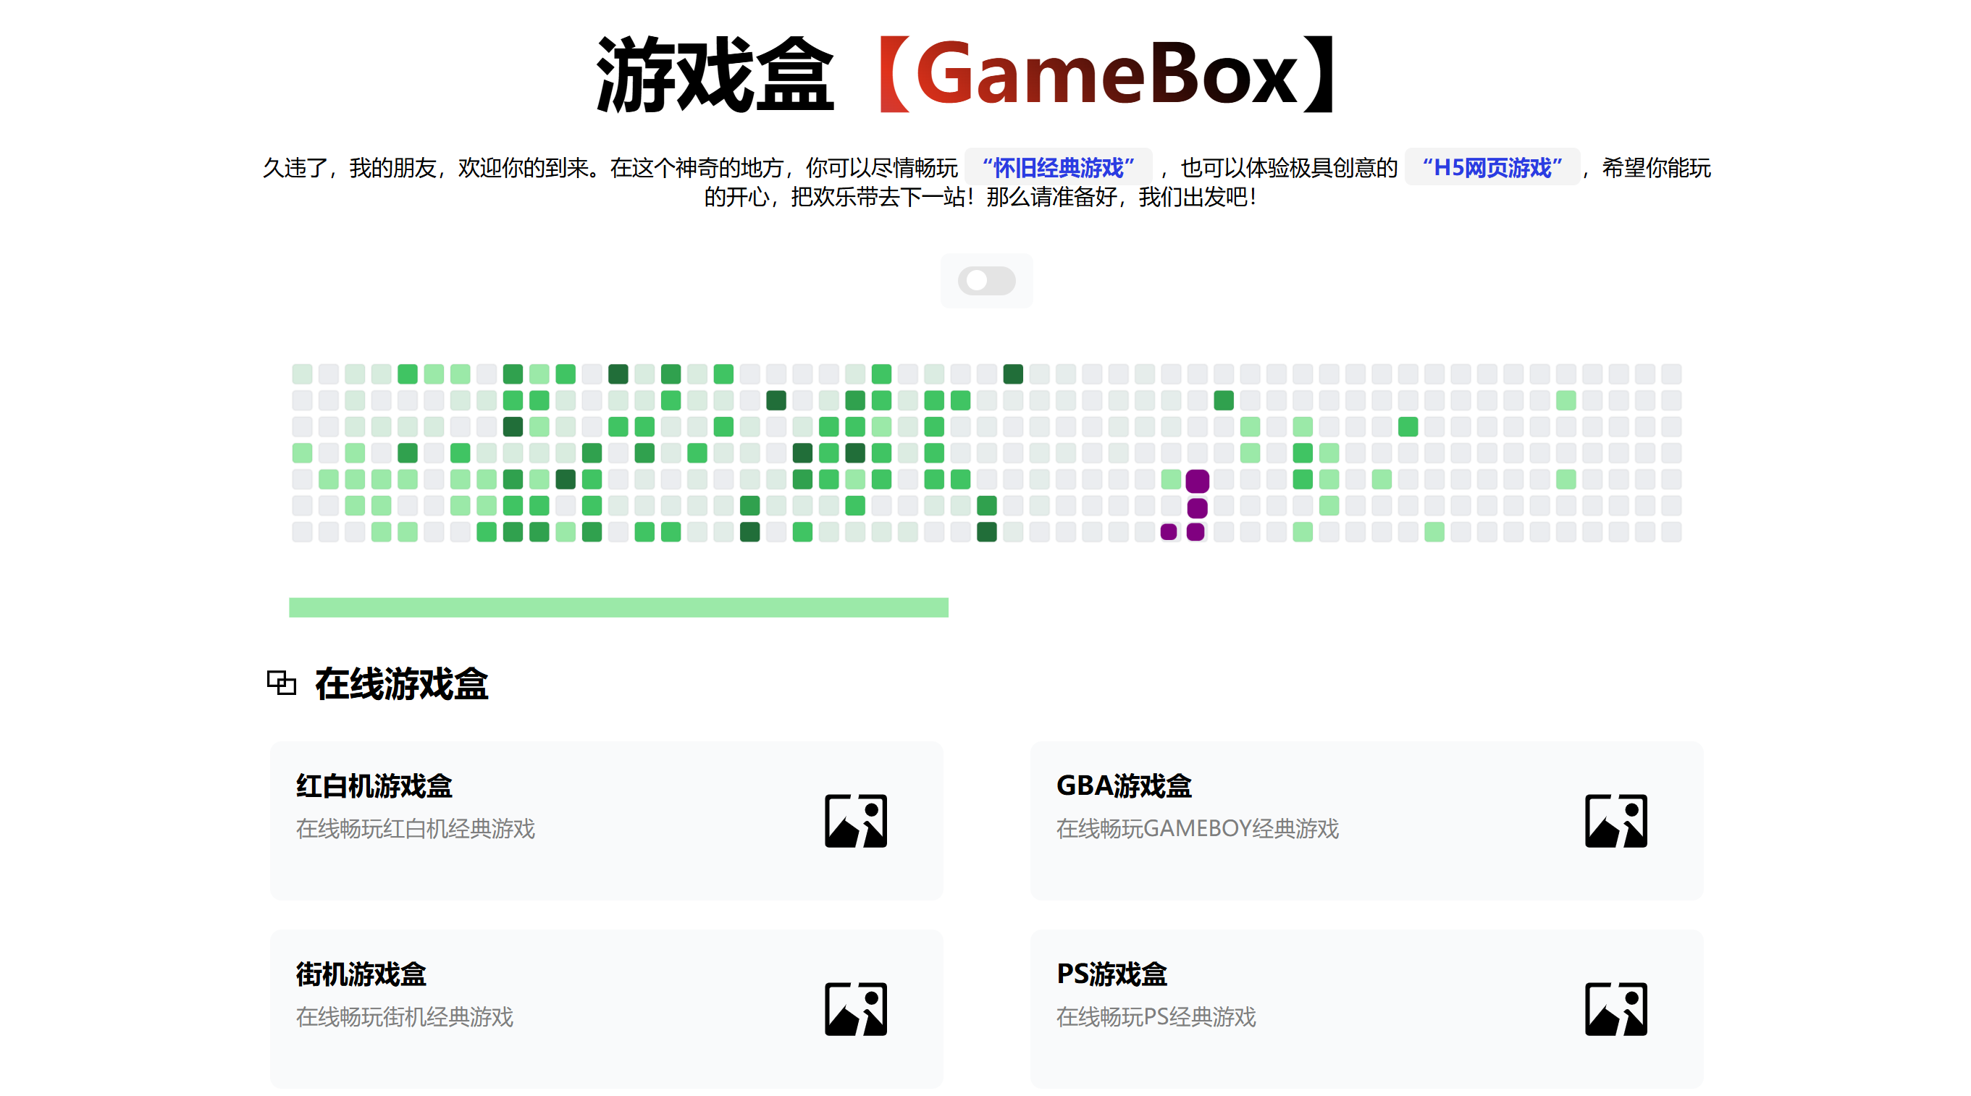
Task: Click 在线畅玩PS经典游戏 description text
Action: (x=1156, y=1016)
